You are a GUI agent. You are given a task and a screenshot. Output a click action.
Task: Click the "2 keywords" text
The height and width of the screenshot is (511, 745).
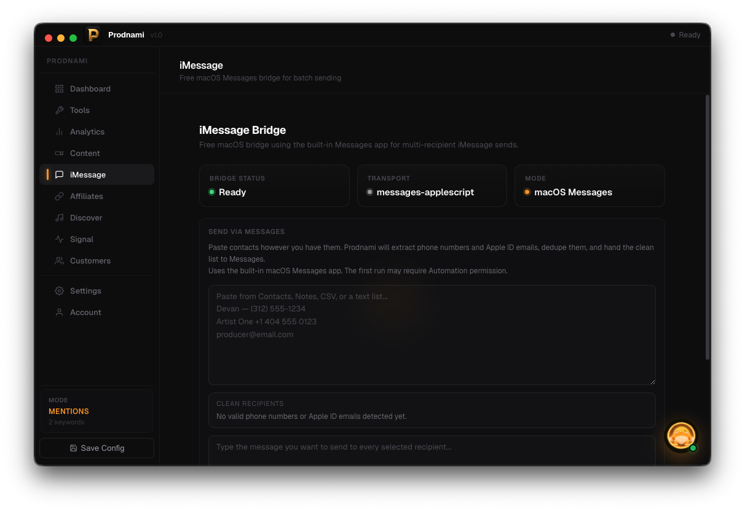coord(66,423)
